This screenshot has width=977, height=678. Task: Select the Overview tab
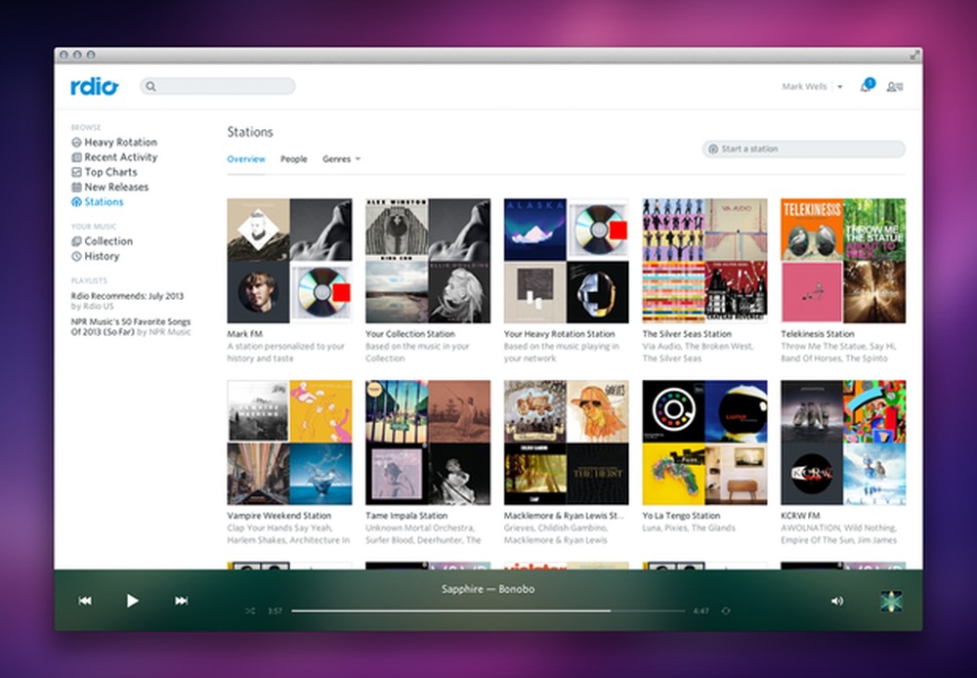point(245,158)
